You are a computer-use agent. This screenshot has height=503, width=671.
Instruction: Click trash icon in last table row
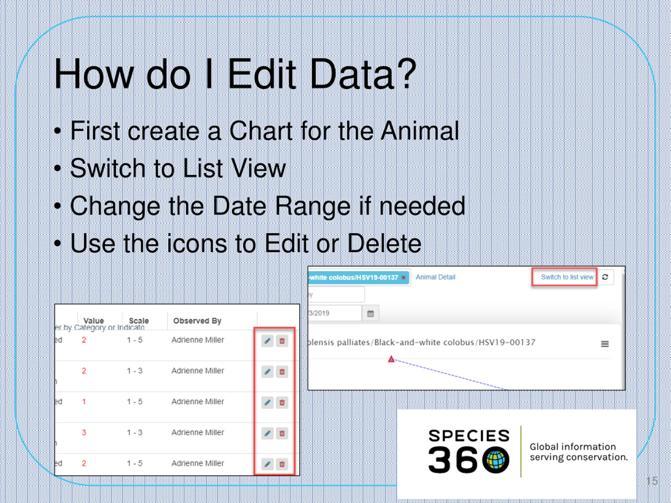(x=282, y=464)
